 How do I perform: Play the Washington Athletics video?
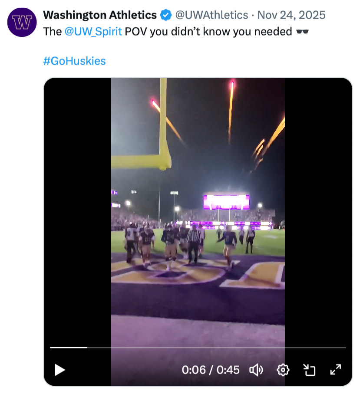coord(60,370)
